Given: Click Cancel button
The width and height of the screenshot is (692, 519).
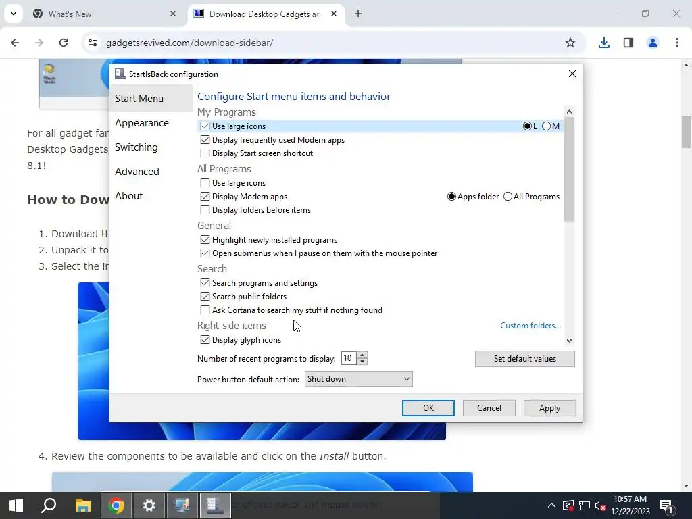Looking at the screenshot, I should coord(489,408).
